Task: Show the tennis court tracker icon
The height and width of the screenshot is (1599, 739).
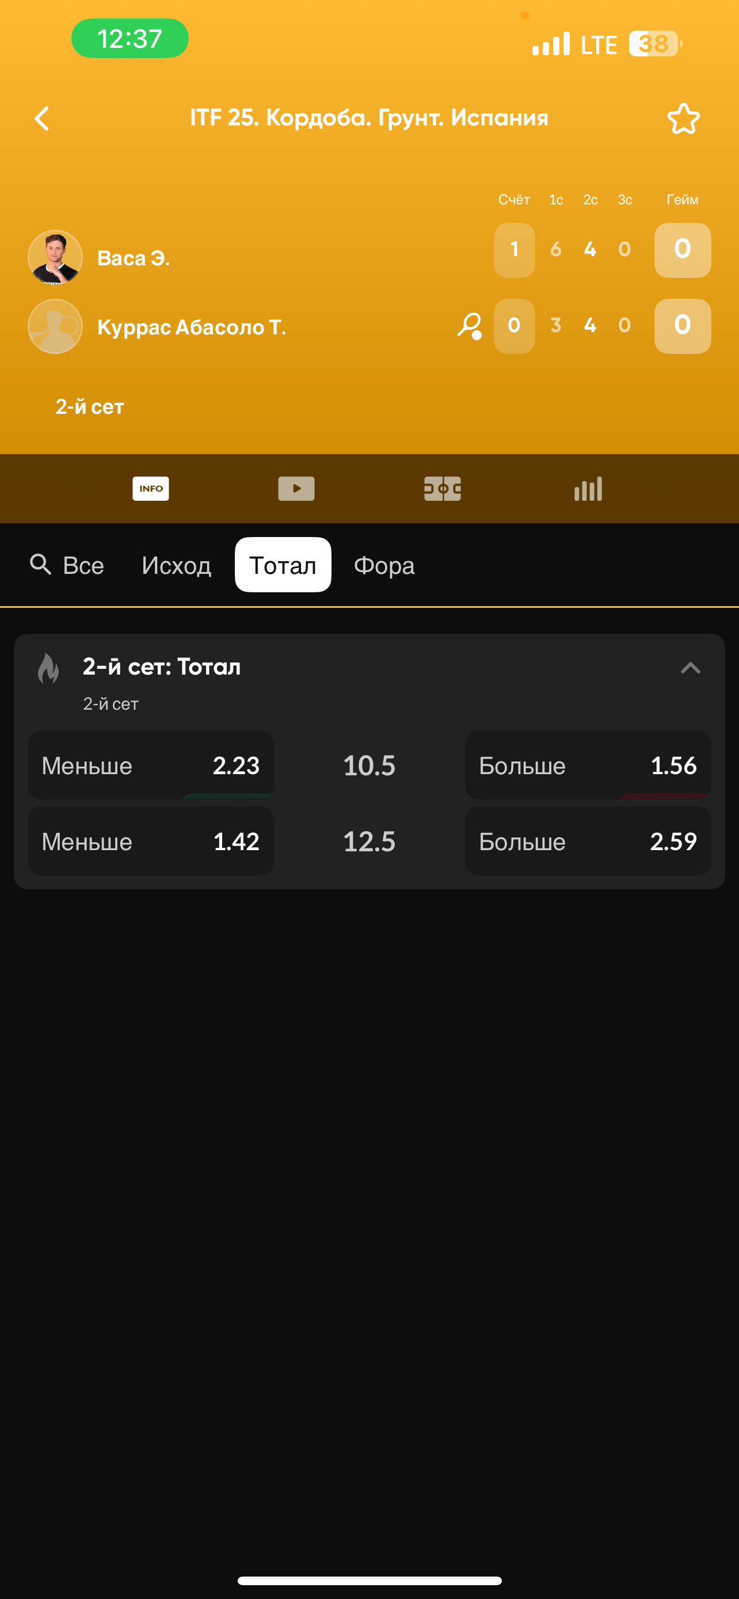Action: tap(443, 489)
